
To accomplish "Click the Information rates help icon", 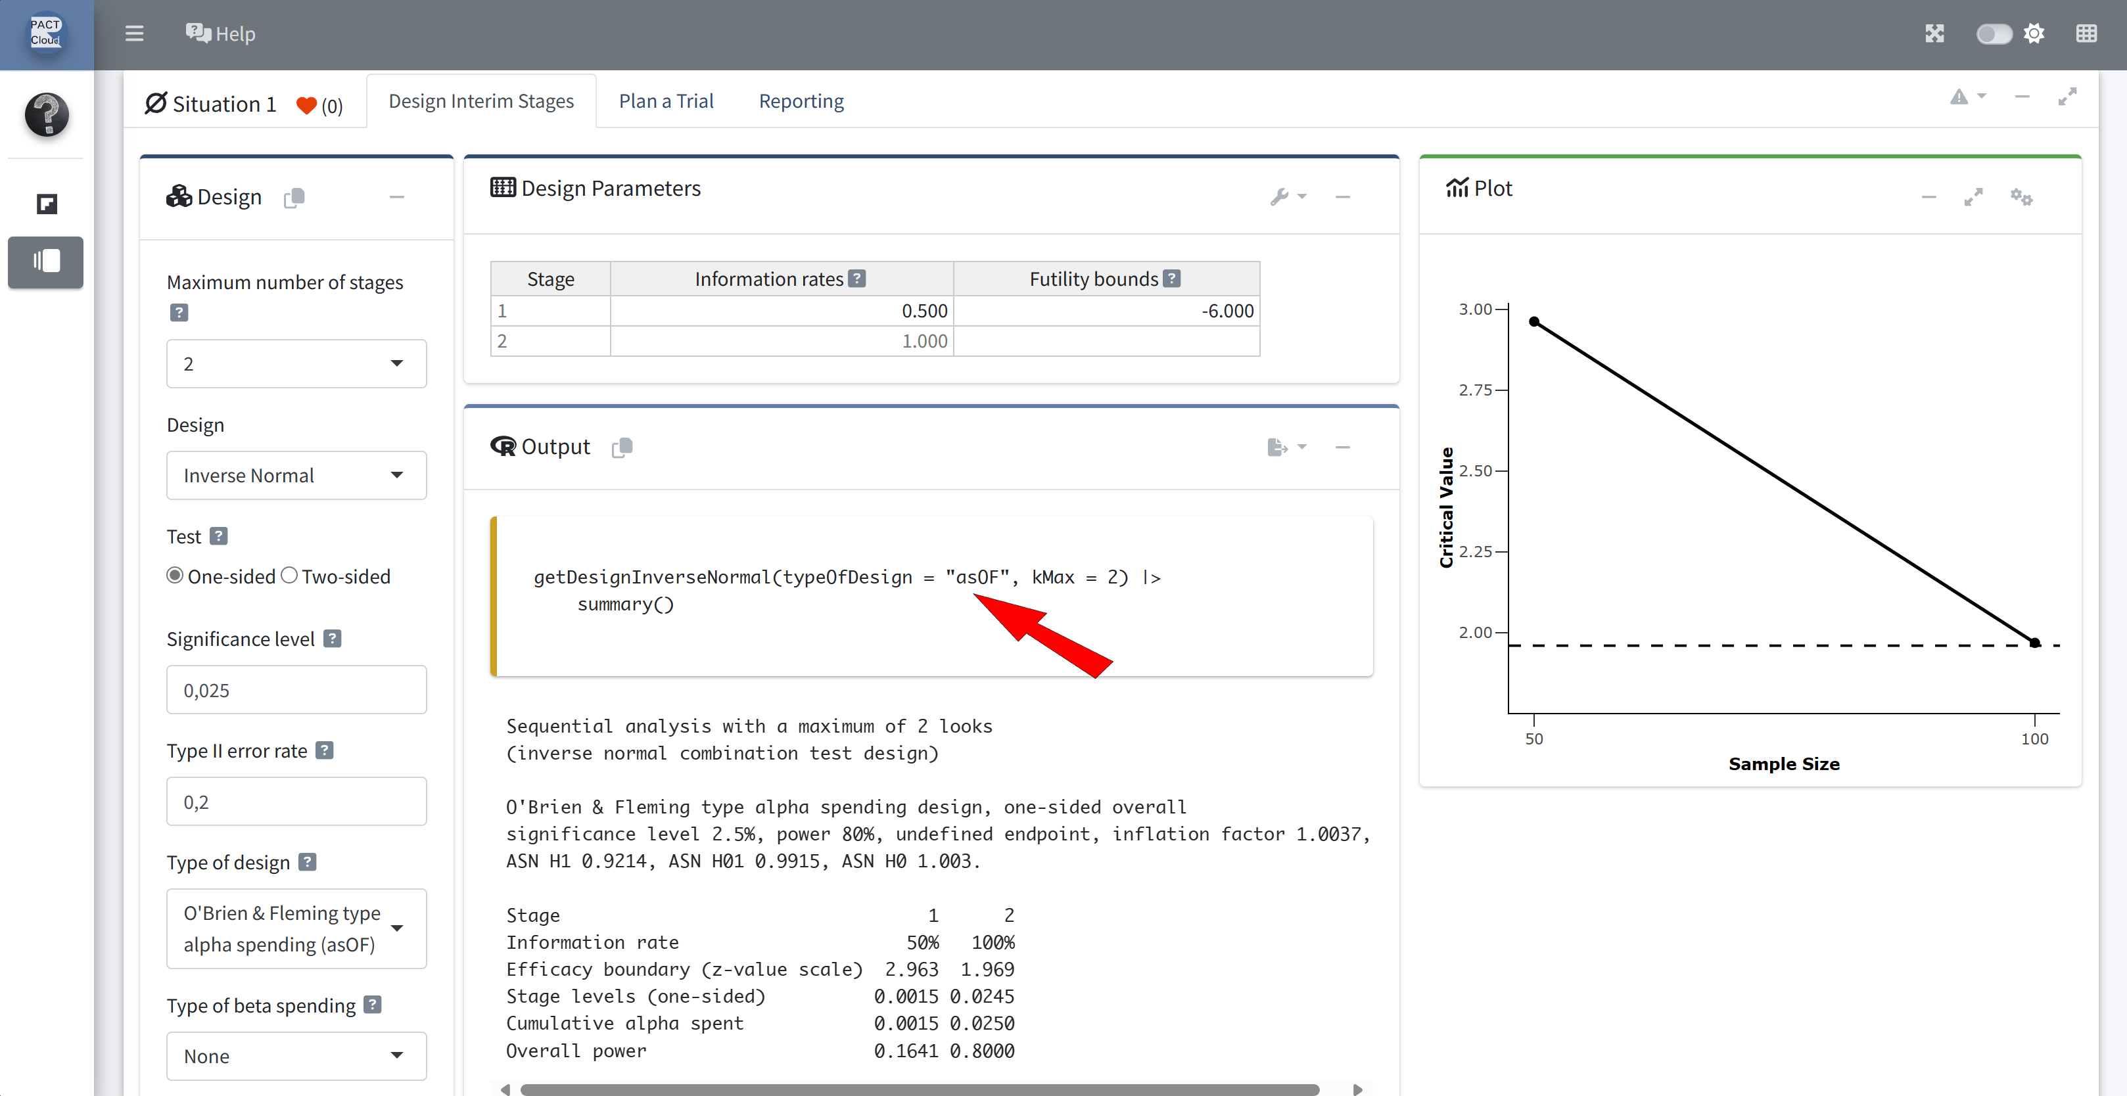I will [857, 279].
